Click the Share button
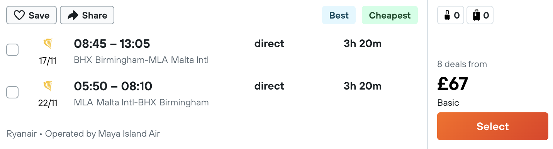This screenshot has height=149, width=553. tap(87, 15)
